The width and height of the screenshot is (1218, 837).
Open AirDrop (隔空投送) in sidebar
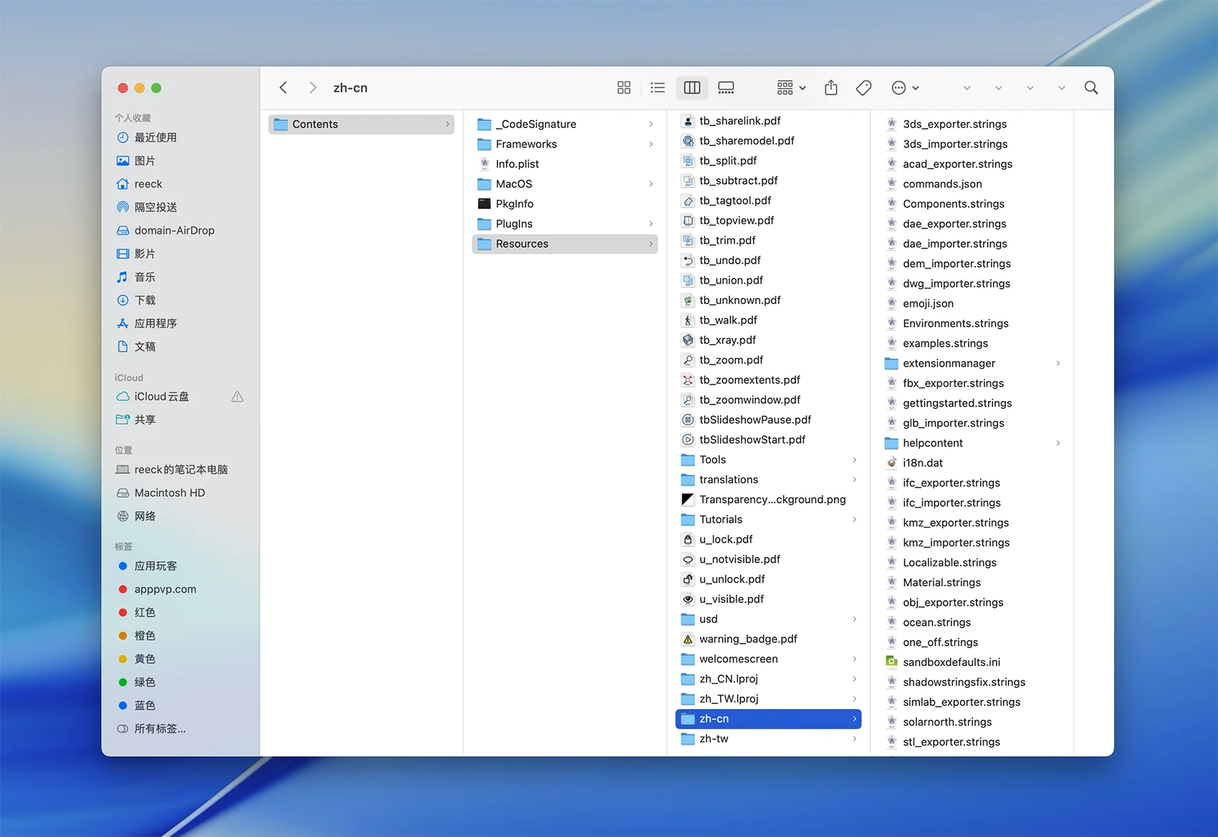click(x=155, y=207)
